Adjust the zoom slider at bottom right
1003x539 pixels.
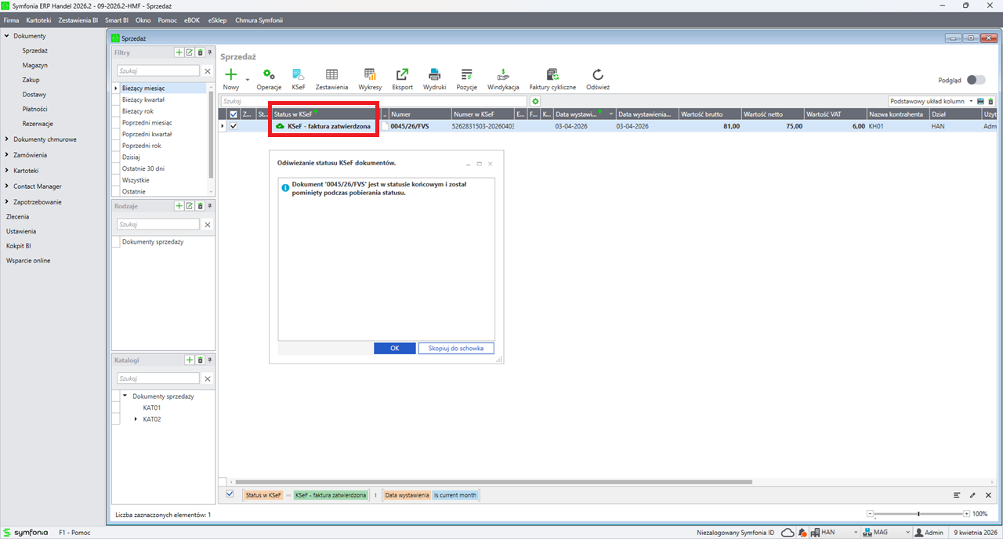pos(918,514)
